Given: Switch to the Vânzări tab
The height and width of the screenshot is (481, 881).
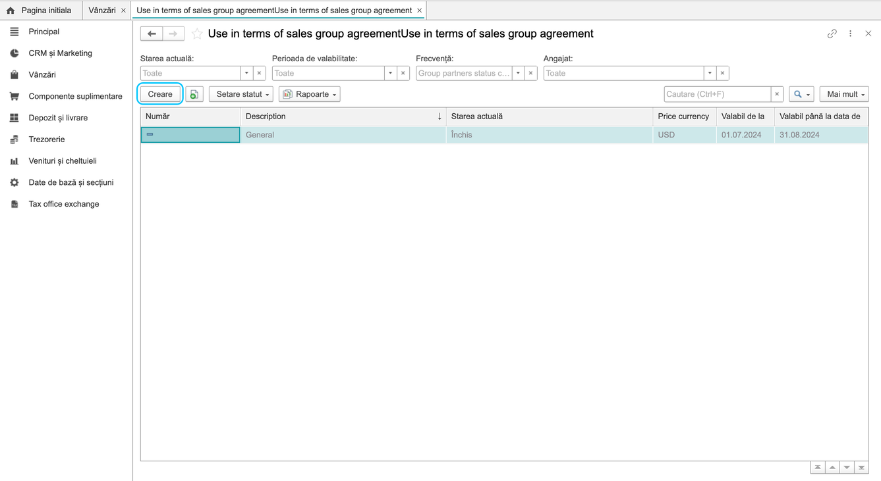Looking at the screenshot, I should [x=102, y=11].
